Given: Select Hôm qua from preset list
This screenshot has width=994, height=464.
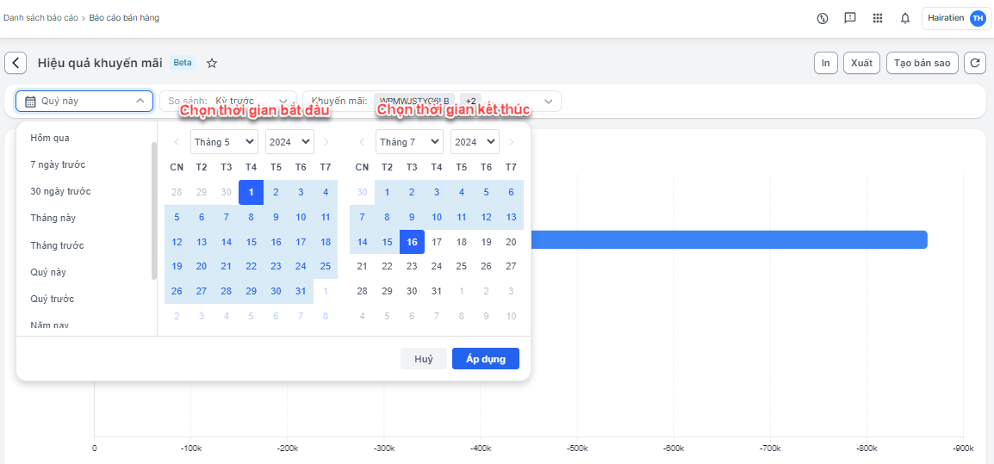Looking at the screenshot, I should pos(50,138).
